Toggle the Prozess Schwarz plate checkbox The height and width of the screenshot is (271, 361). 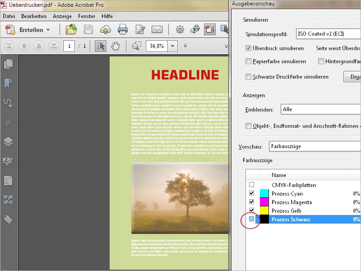click(252, 220)
